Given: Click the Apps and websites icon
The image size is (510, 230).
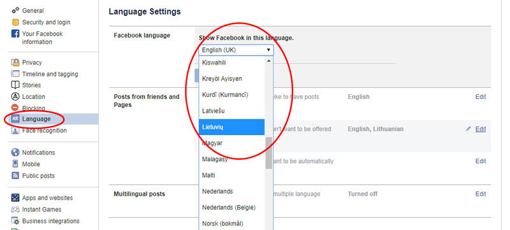Looking at the screenshot, I should [x=15, y=198].
